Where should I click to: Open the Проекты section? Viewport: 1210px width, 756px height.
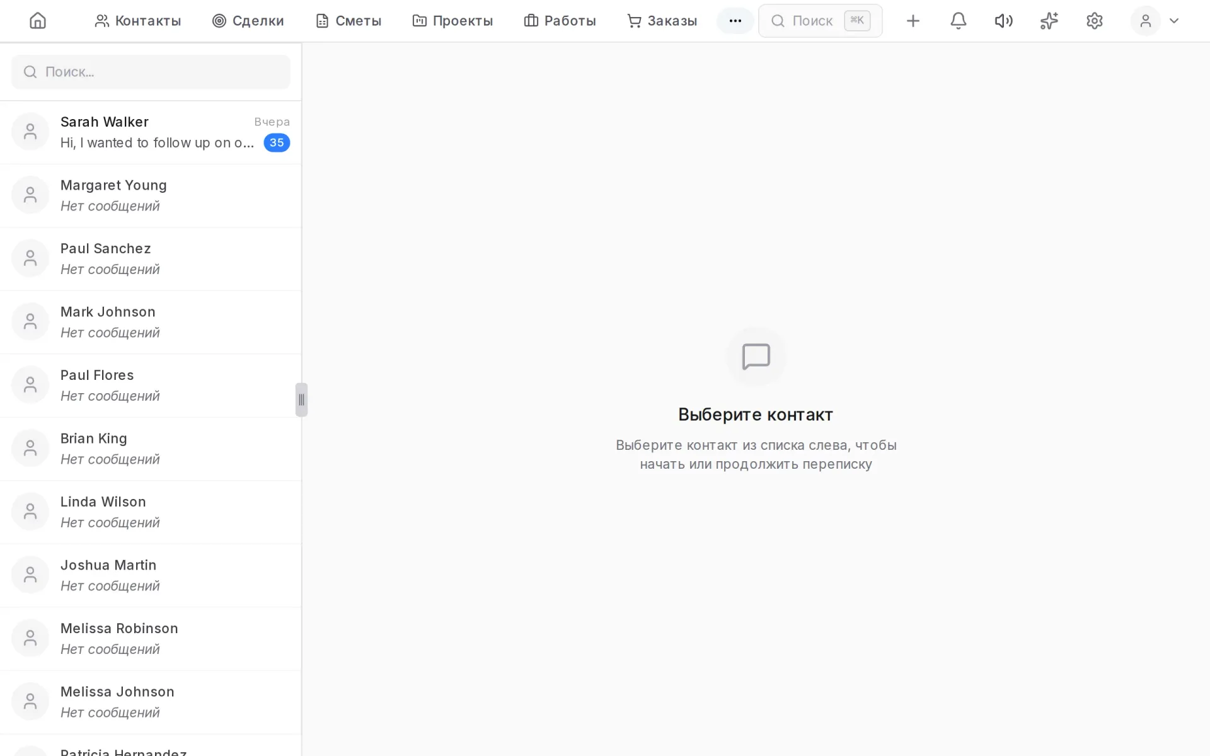tap(452, 21)
